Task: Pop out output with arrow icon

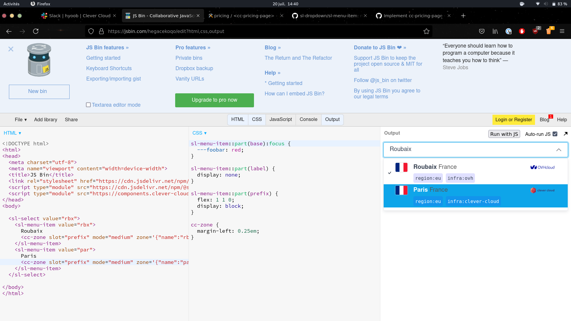Action: tap(565, 134)
